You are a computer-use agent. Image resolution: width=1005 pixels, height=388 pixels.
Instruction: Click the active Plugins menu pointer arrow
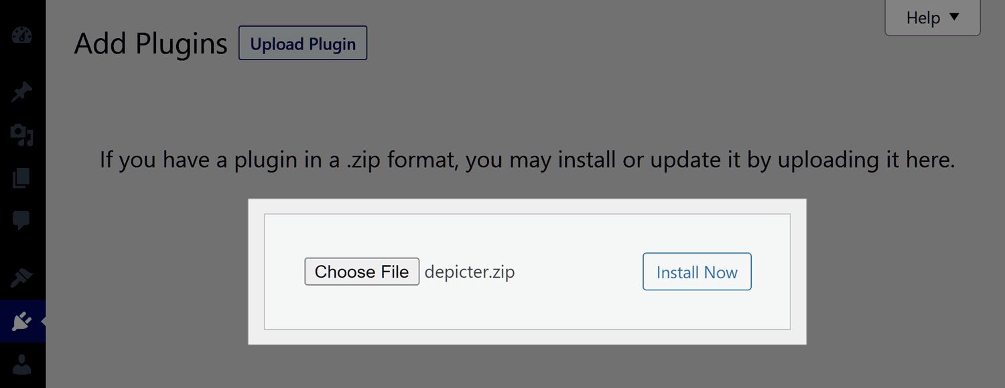(x=43, y=322)
